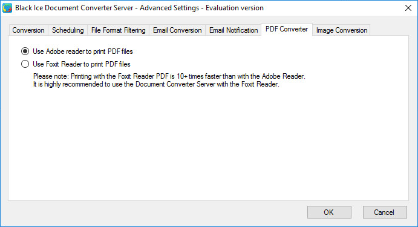Screen dimensions: 418x227
Task: Close the Advanced Settings dialog with the X
Action: click(x=408, y=8)
